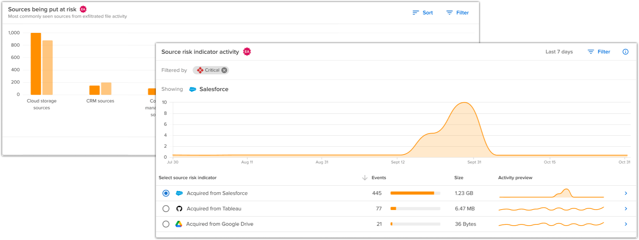This screenshot has width=639, height=240.
Task: Expand the Acquired from Google Drive row chevron
Action: [x=625, y=224]
